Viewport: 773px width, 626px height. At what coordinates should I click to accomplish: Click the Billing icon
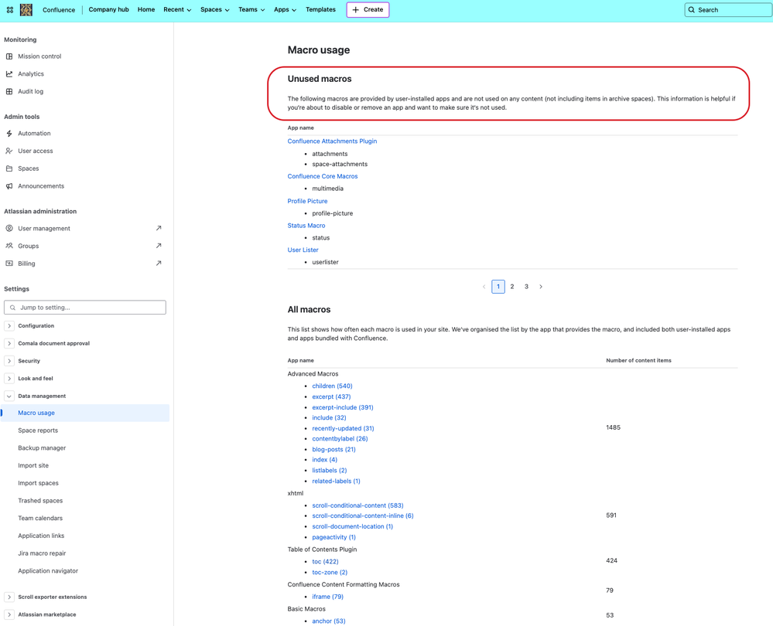(9, 264)
